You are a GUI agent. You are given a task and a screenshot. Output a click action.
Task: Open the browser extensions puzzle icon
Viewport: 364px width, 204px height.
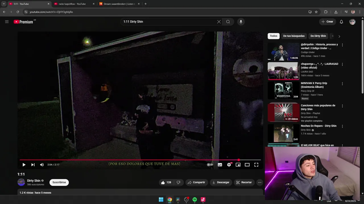tap(326, 12)
